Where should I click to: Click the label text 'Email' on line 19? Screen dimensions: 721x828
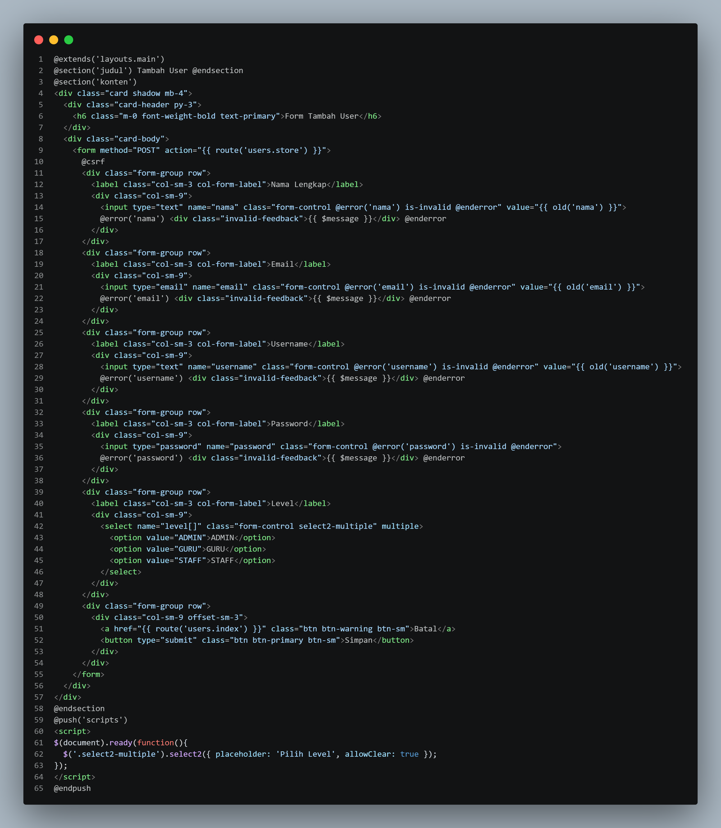(x=283, y=264)
